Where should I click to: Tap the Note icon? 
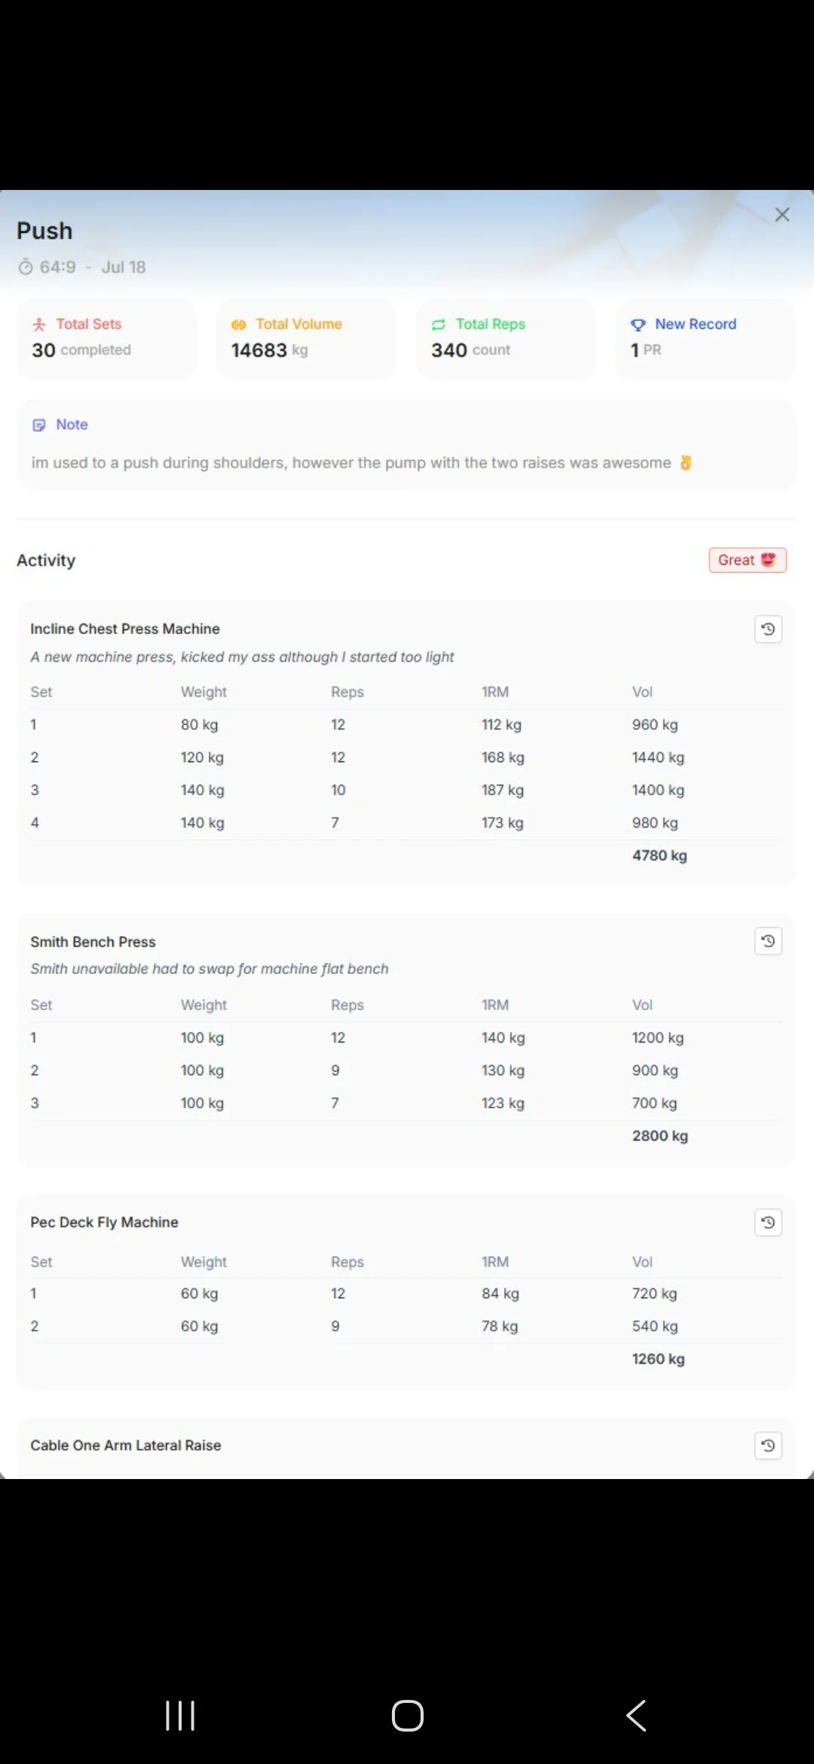click(x=39, y=425)
